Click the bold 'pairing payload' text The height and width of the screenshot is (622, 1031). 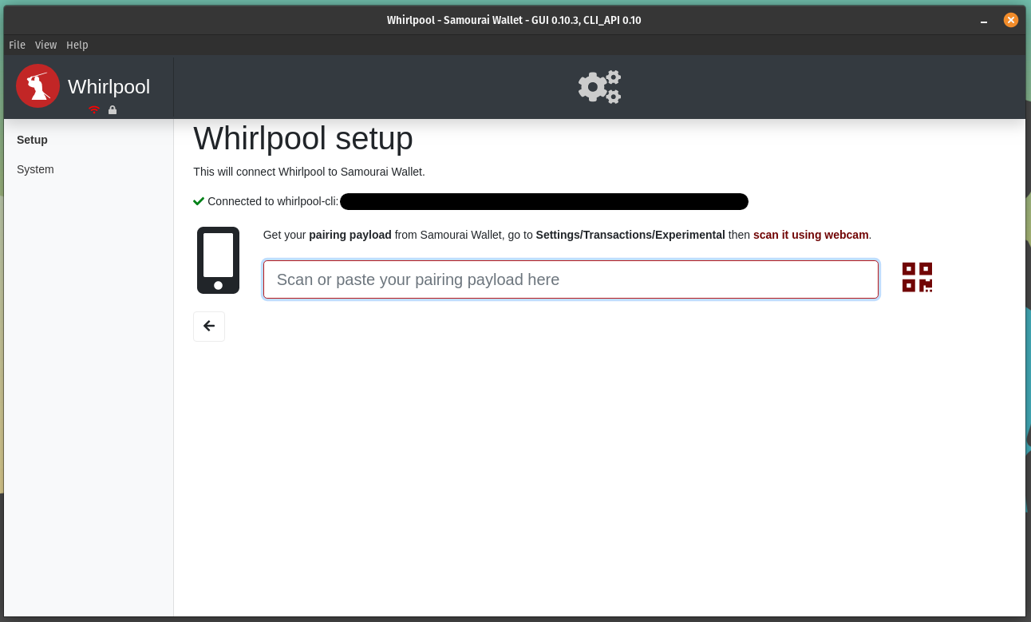pos(350,235)
